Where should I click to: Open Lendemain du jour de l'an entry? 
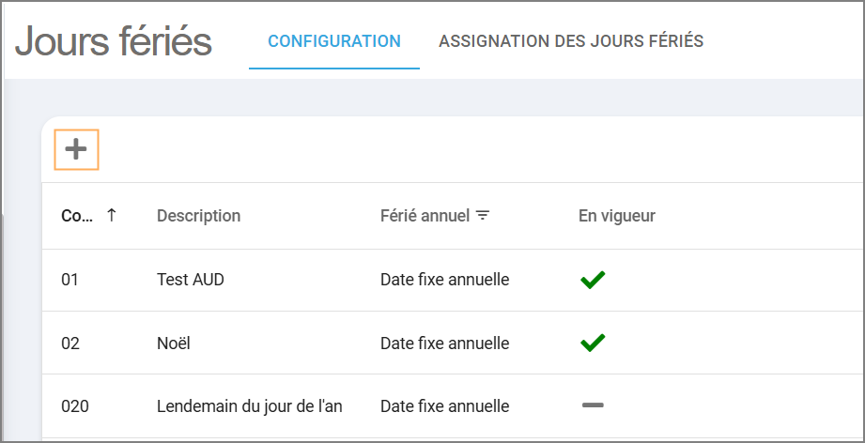pos(249,406)
